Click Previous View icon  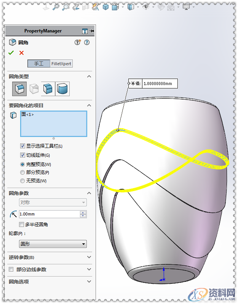click(76, 7)
